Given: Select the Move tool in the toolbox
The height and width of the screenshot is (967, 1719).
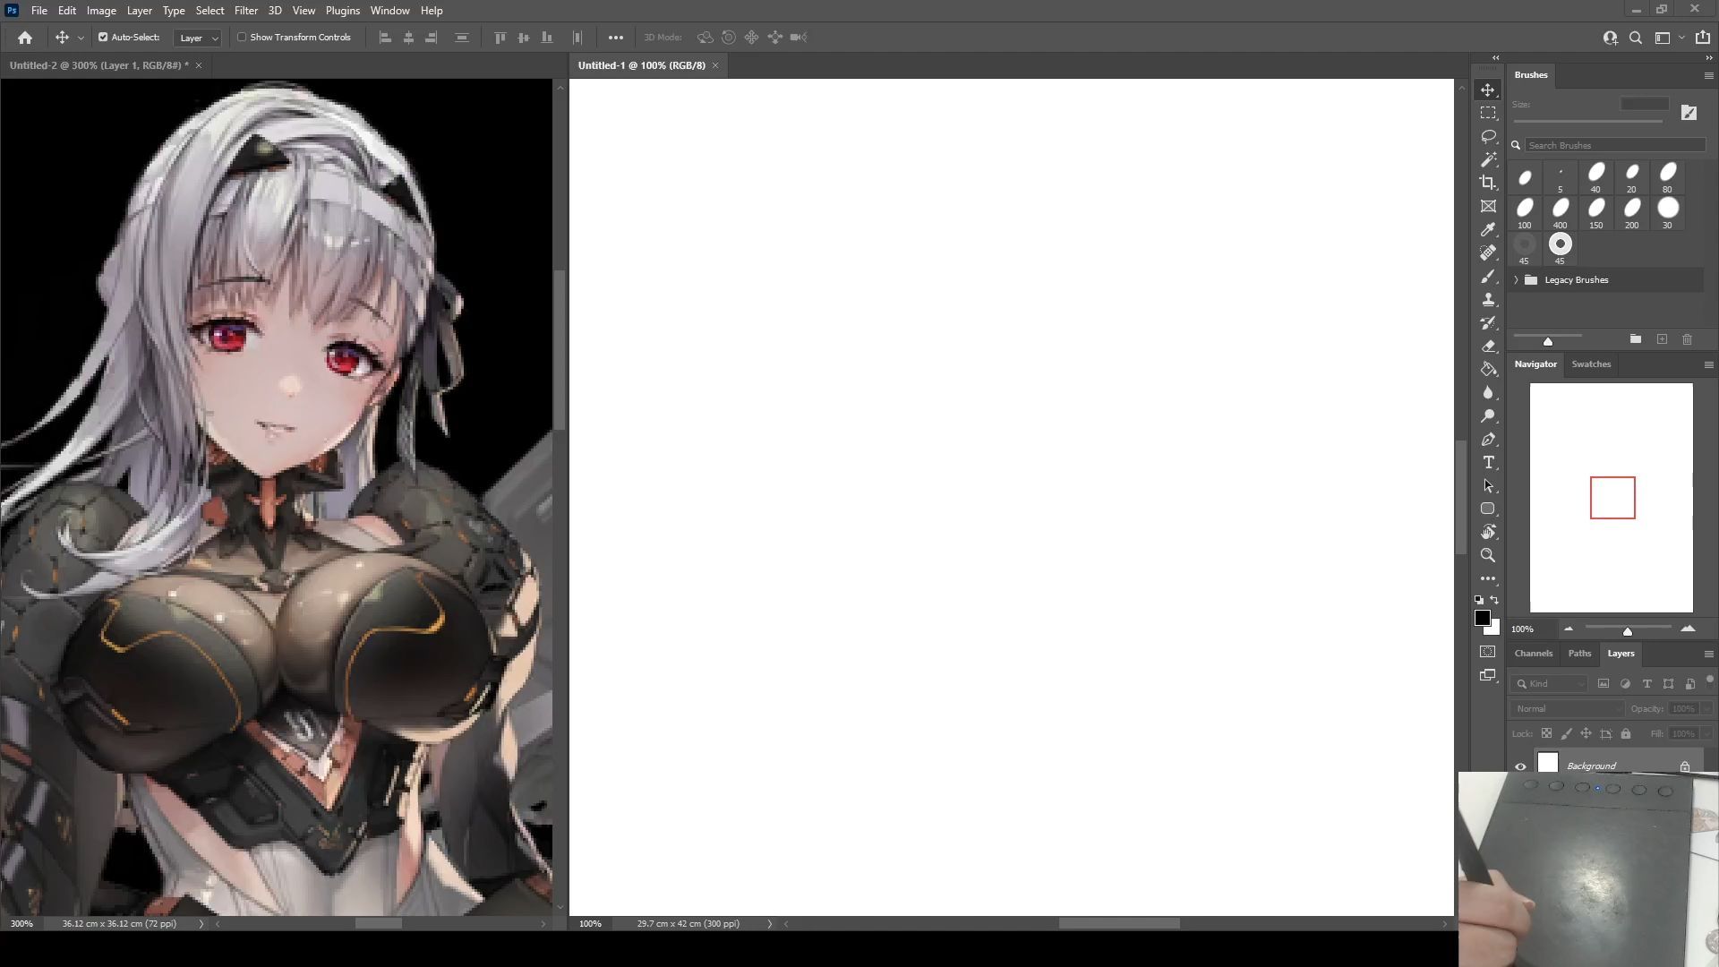Looking at the screenshot, I should click(x=1488, y=90).
